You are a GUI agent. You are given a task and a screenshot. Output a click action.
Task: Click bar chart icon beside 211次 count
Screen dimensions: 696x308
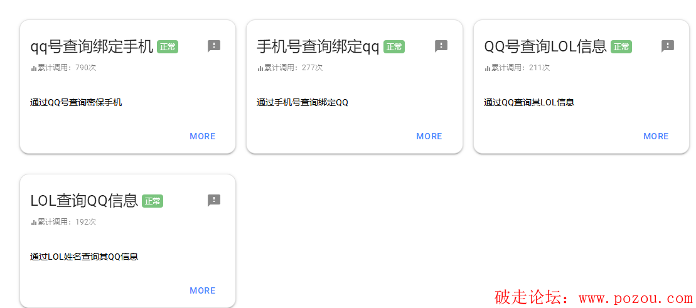pyautogui.click(x=488, y=68)
